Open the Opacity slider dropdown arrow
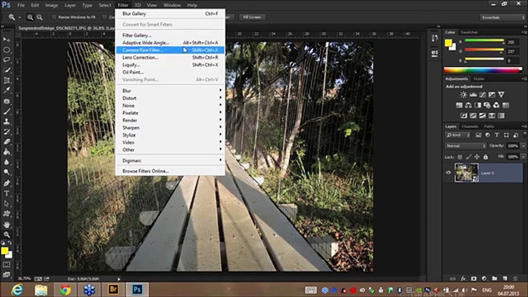 pos(523,146)
